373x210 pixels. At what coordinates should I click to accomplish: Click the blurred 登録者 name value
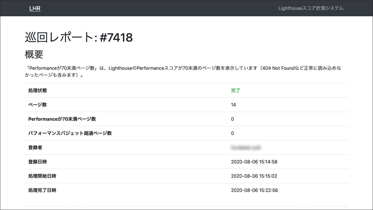246,148
